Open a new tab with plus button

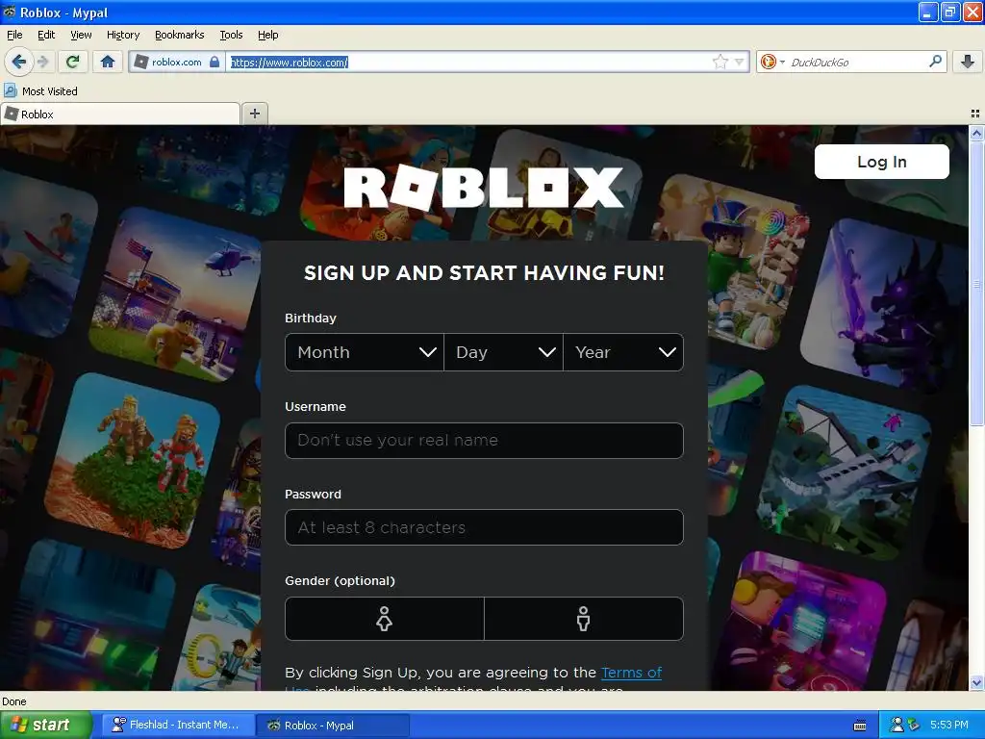pyautogui.click(x=254, y=114)
